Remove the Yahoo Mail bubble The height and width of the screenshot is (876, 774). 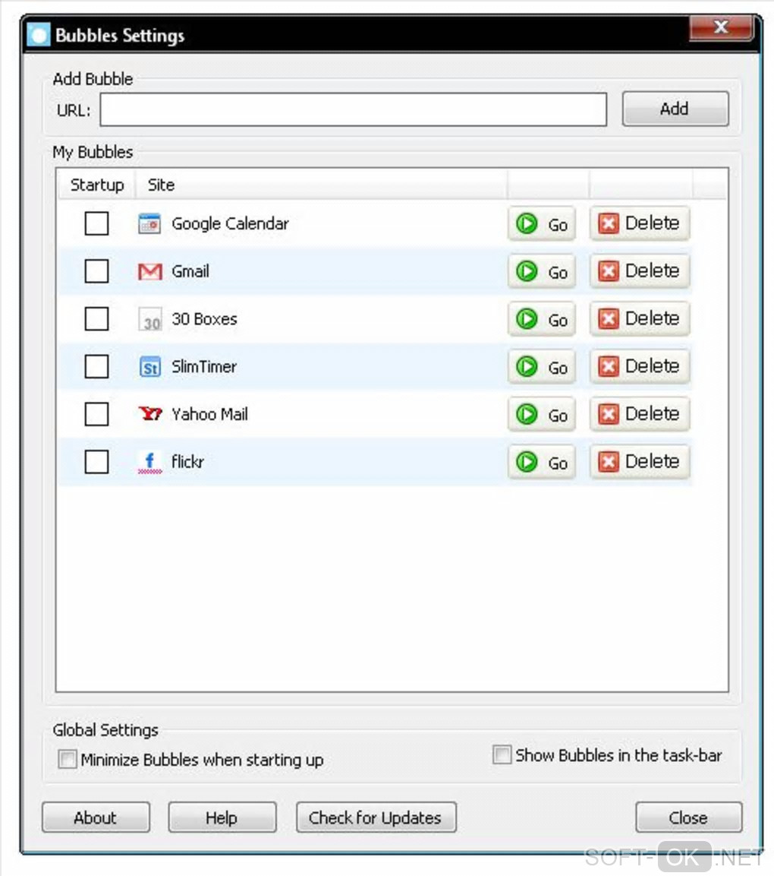pyautogui.click(x=640, y=415)
